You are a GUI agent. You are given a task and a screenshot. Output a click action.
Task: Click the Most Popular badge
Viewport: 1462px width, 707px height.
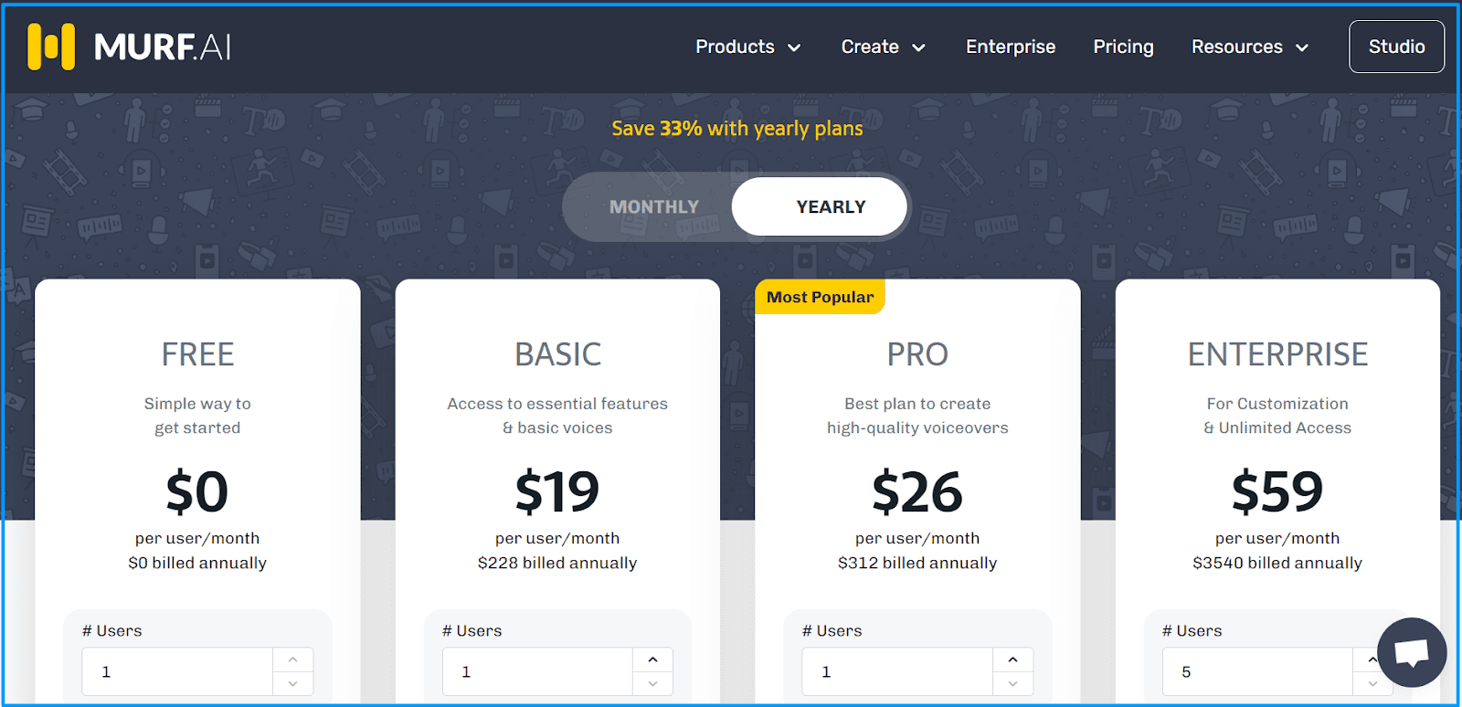click(x=820, y=297)
